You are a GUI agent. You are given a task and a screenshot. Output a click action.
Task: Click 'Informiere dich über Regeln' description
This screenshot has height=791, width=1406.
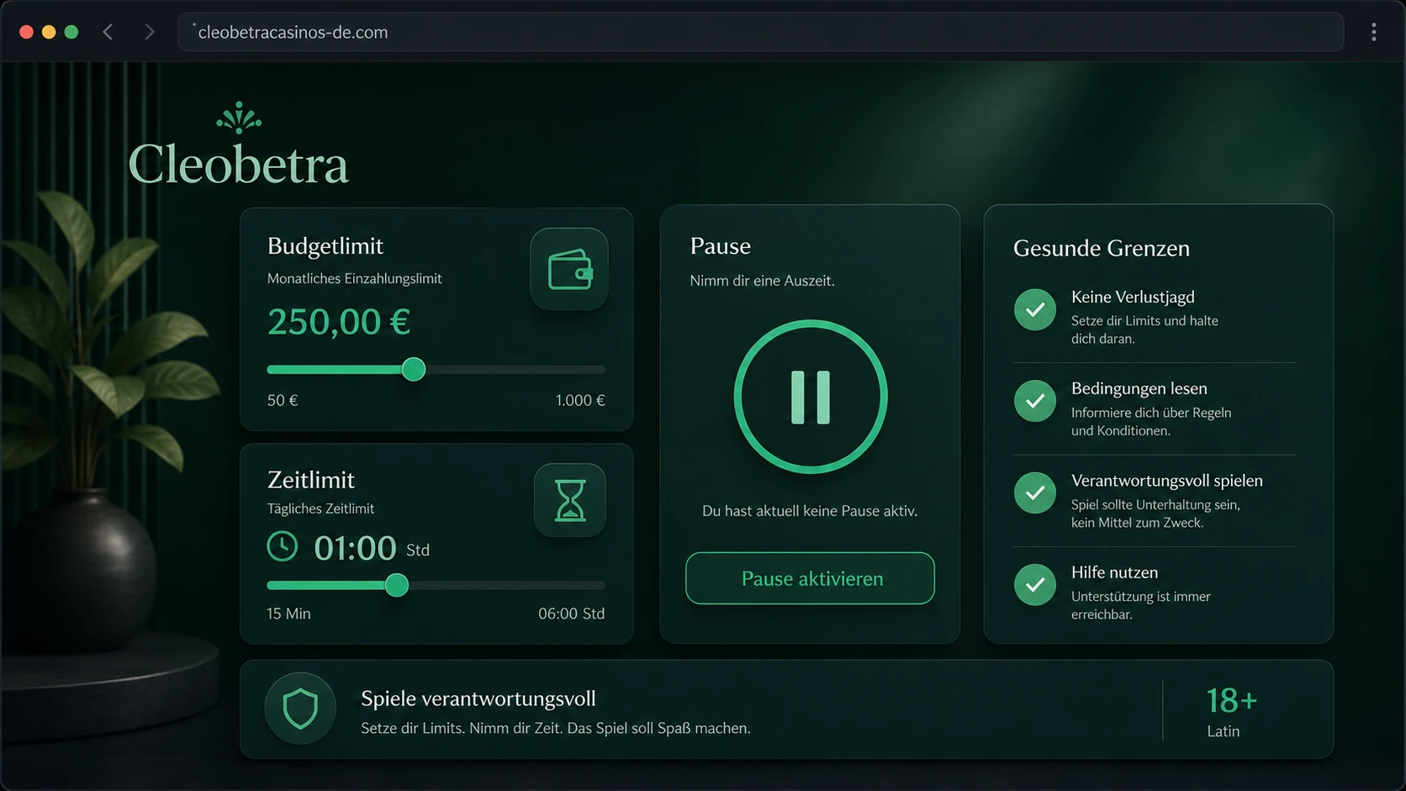(x=1151, y=413)
